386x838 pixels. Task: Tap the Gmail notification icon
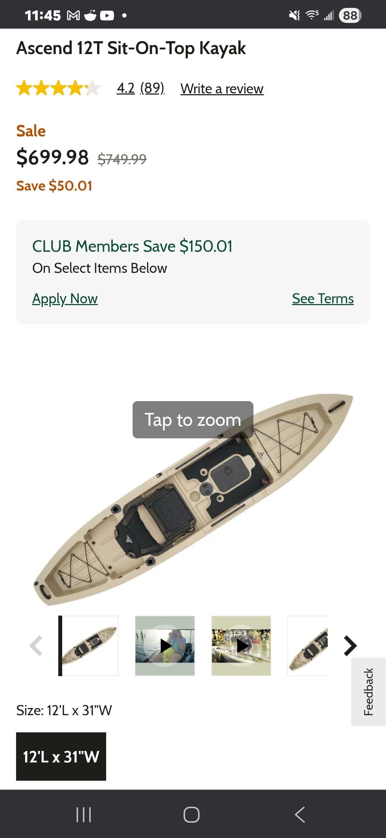pos(73,15)
